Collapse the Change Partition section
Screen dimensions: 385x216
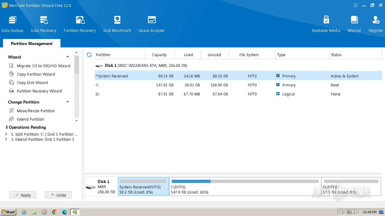[68, 102]
